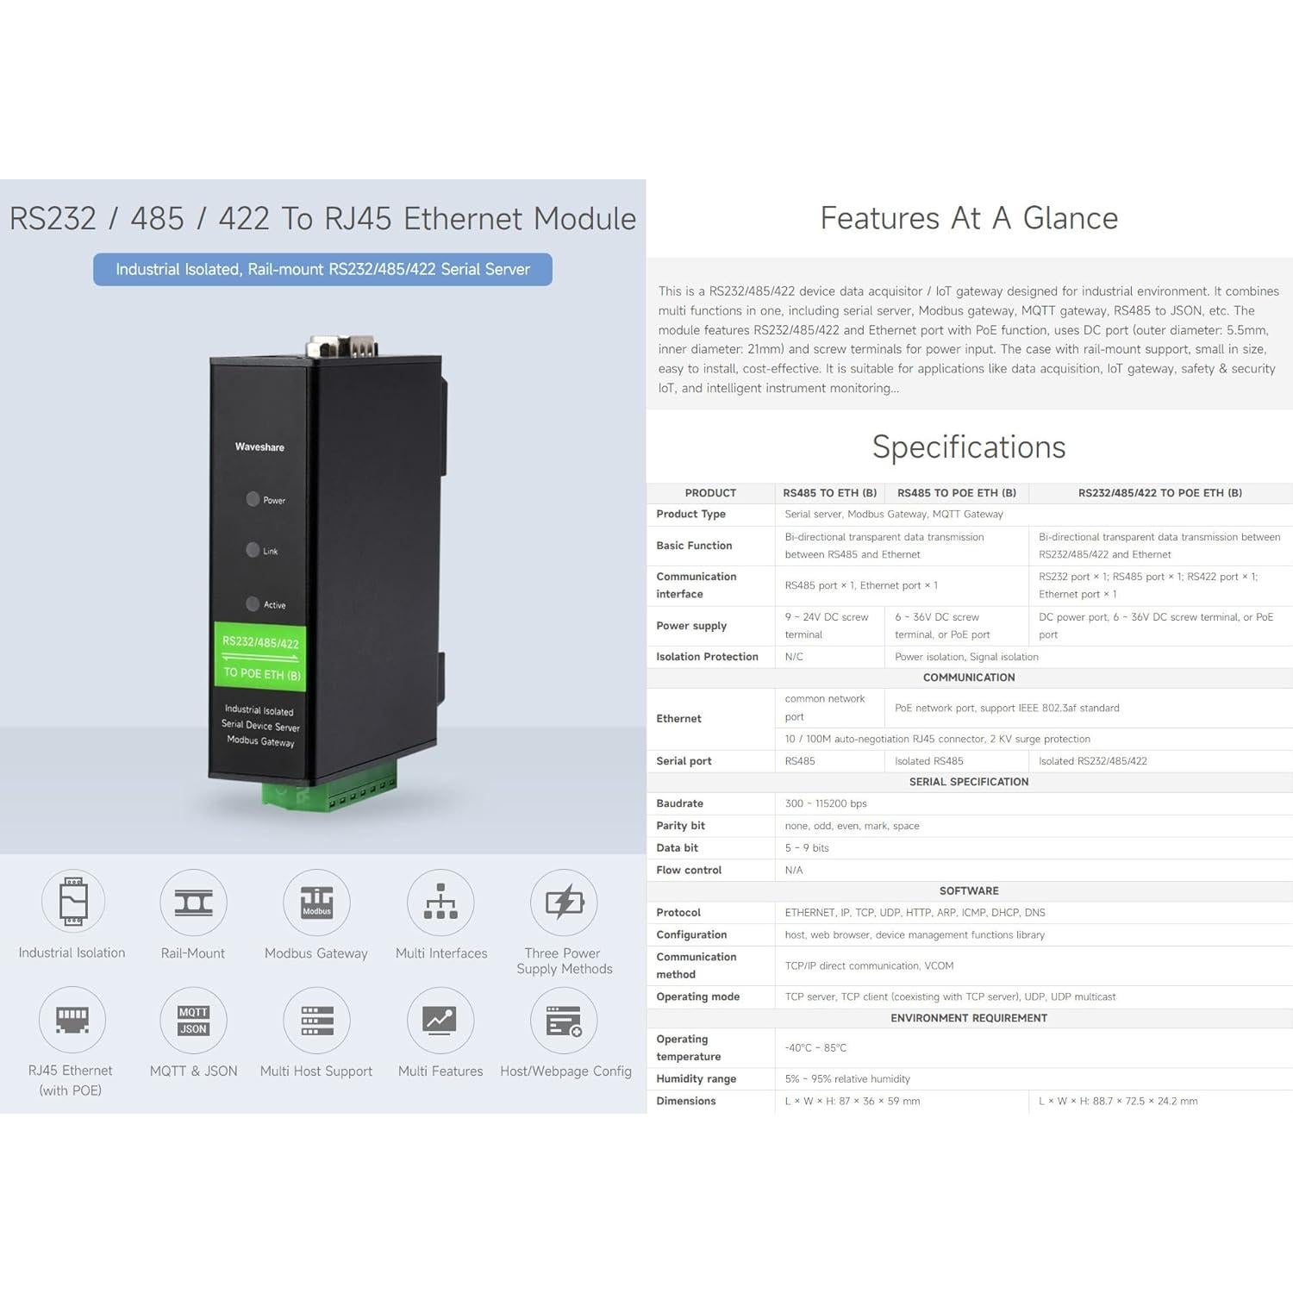Select the Industrial Isolation icon
Screen dimensions: 1293x1293
tap(72, 903)
